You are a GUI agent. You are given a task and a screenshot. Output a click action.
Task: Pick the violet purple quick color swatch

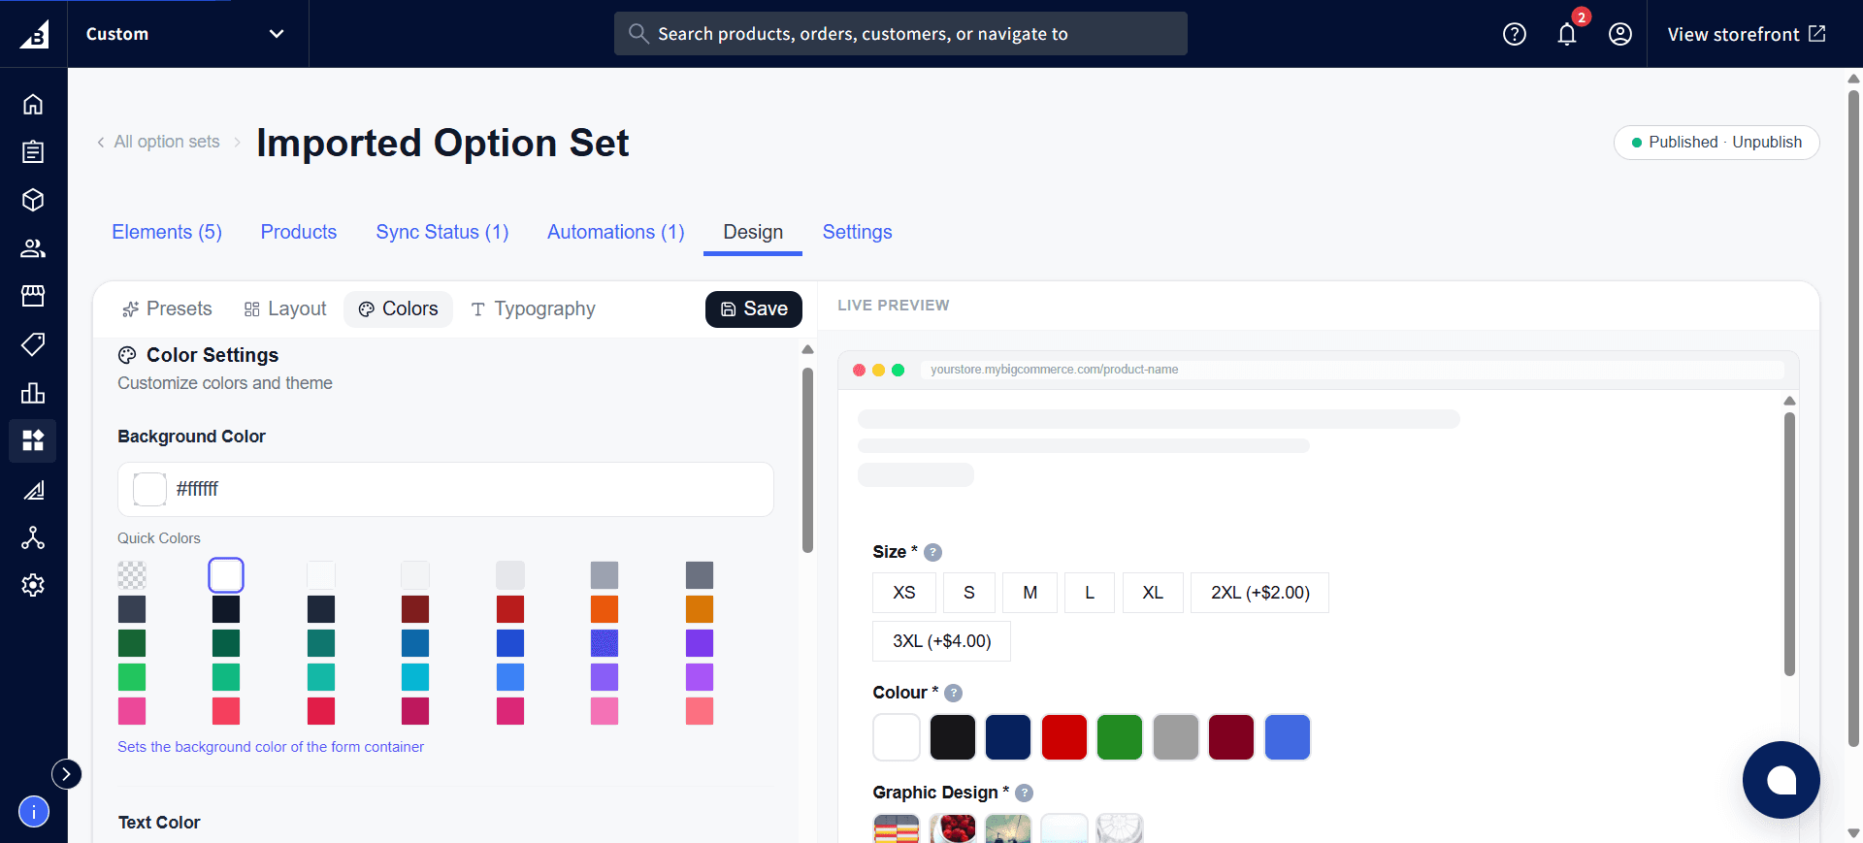click(700, 643)
